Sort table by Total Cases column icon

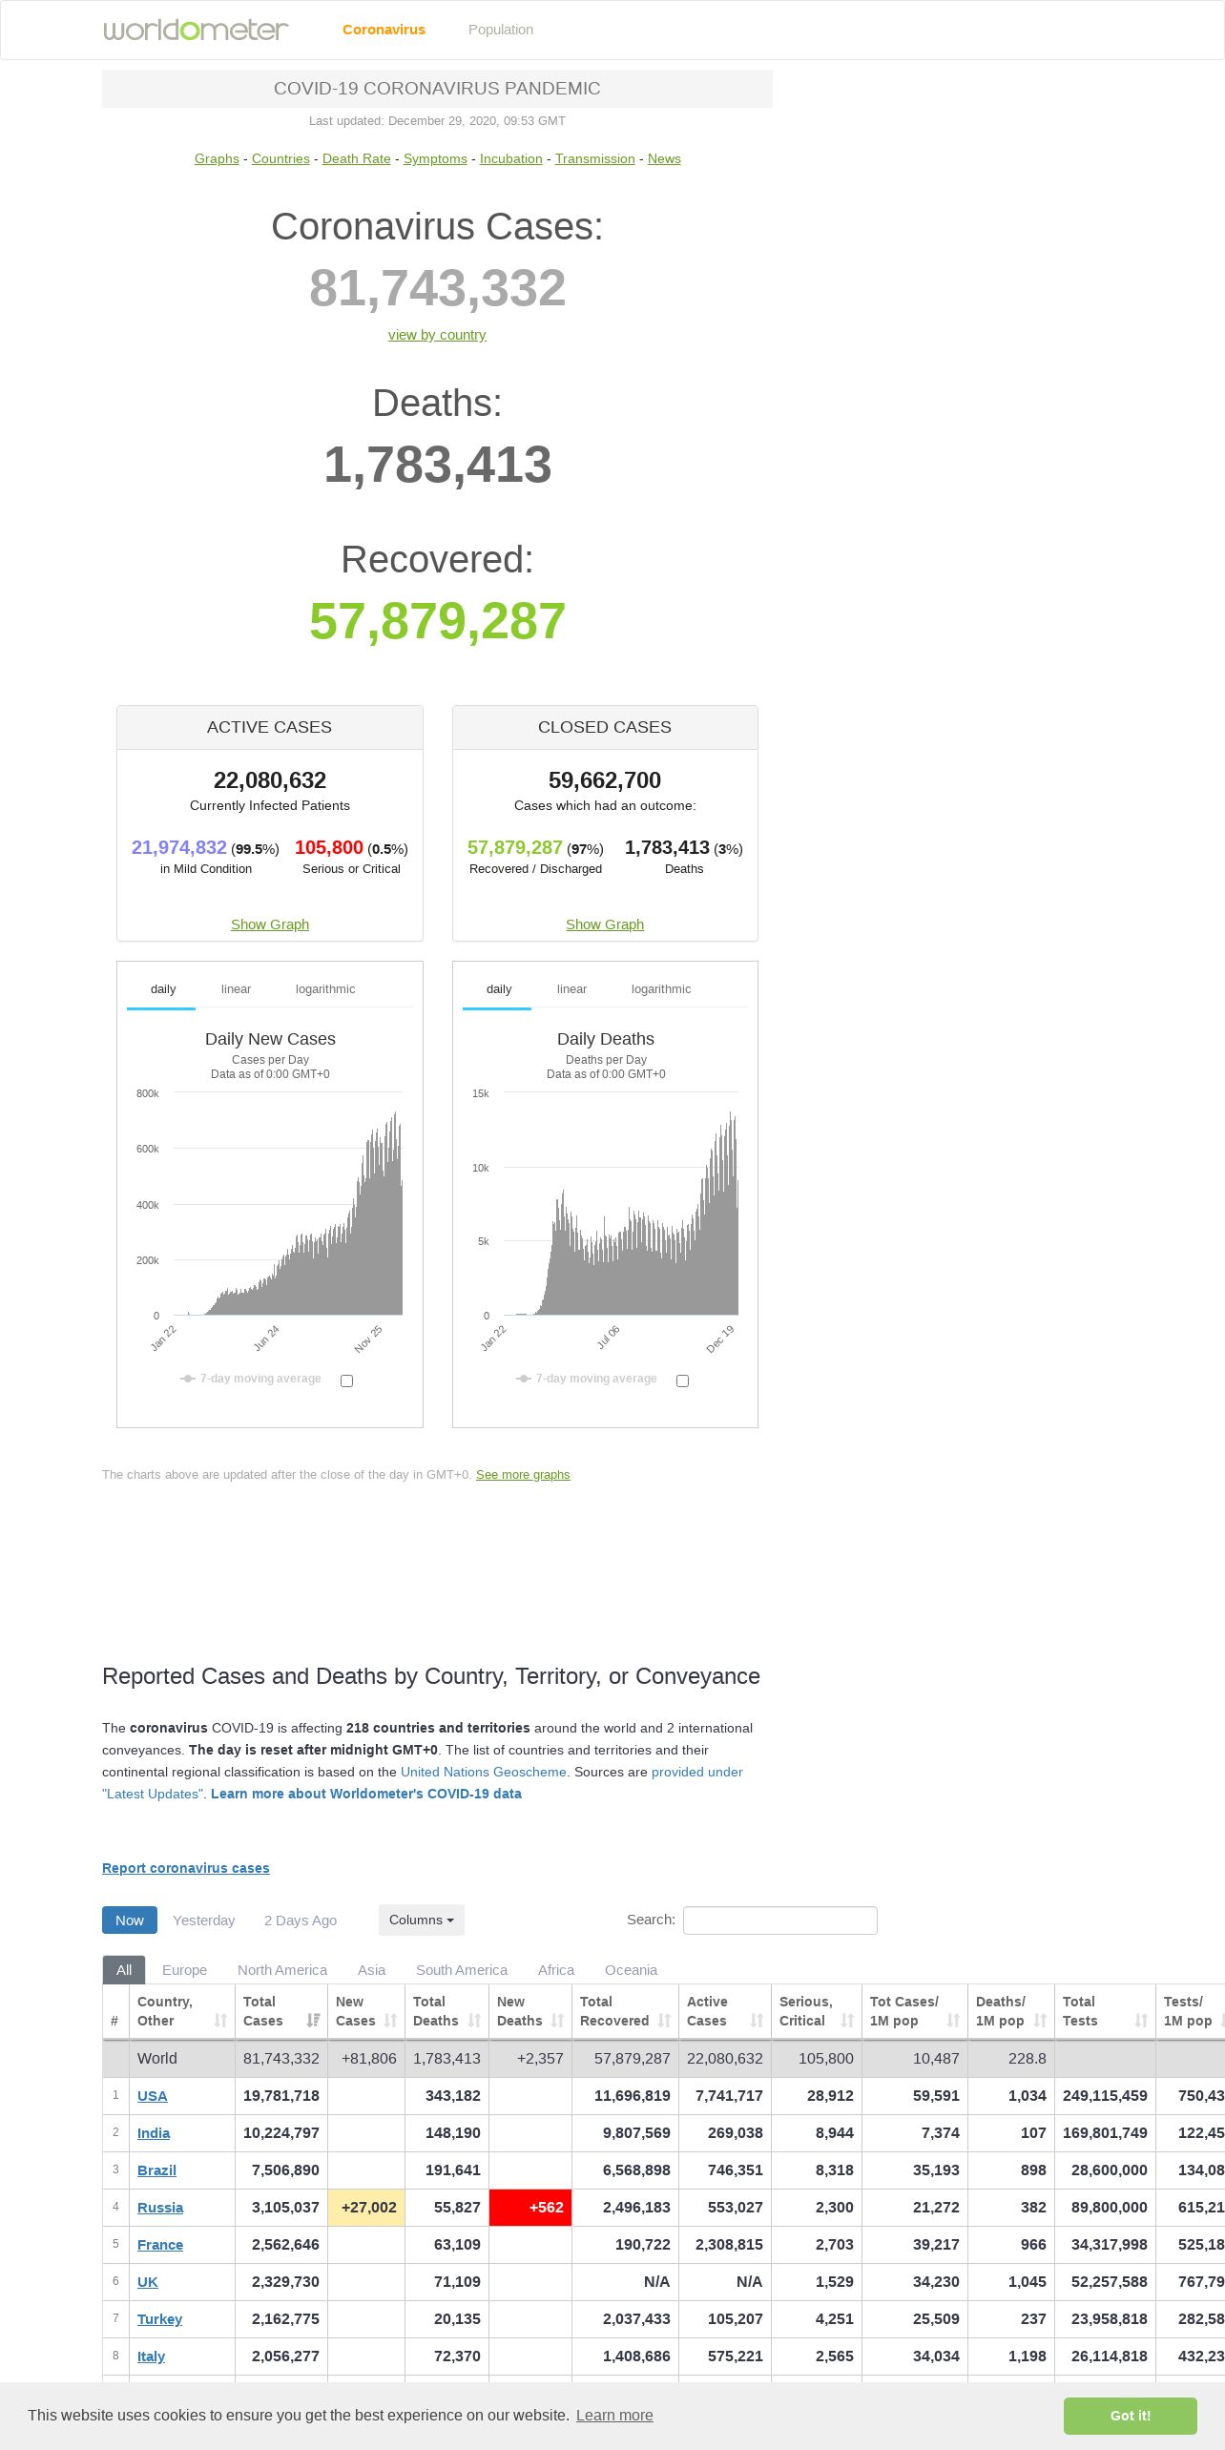[x=313, y=2021]
